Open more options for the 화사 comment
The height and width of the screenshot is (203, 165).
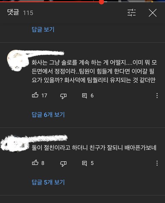click(x=157, y=96)
